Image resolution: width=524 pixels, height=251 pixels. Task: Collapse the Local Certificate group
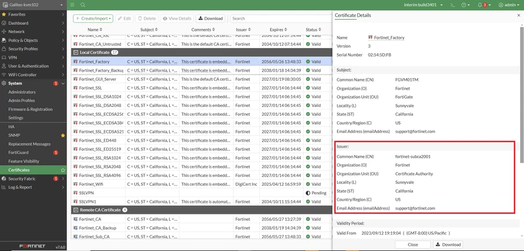tap(76, 53)
